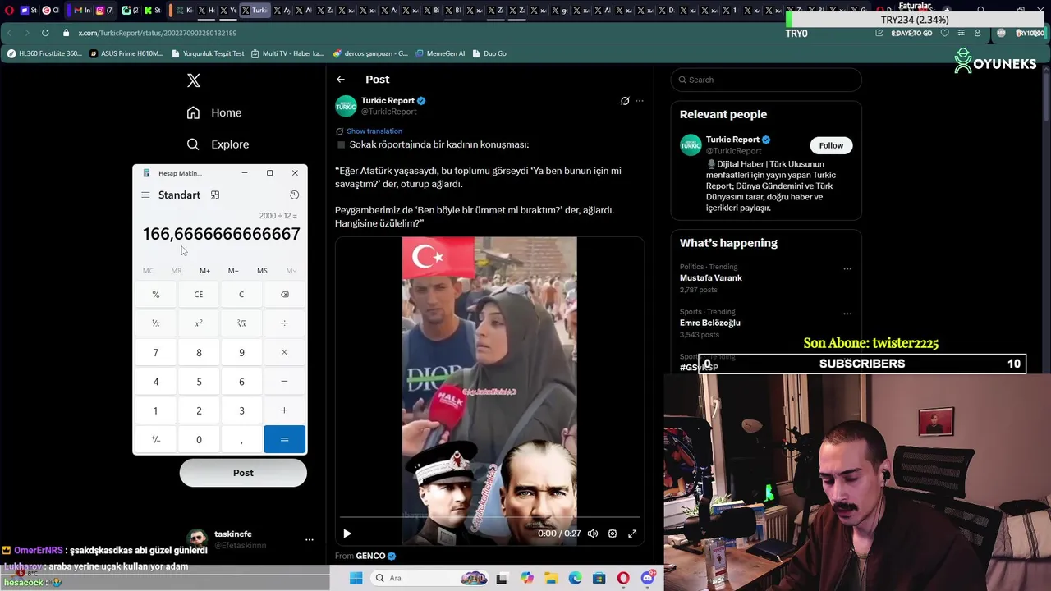The width and height of the screenshot is (1051, 591).
Task: Click the equals key on calculator
Action: click(284, 440)
